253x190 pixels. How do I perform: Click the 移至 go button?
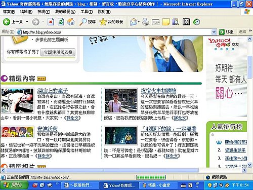tap(226, 32)
